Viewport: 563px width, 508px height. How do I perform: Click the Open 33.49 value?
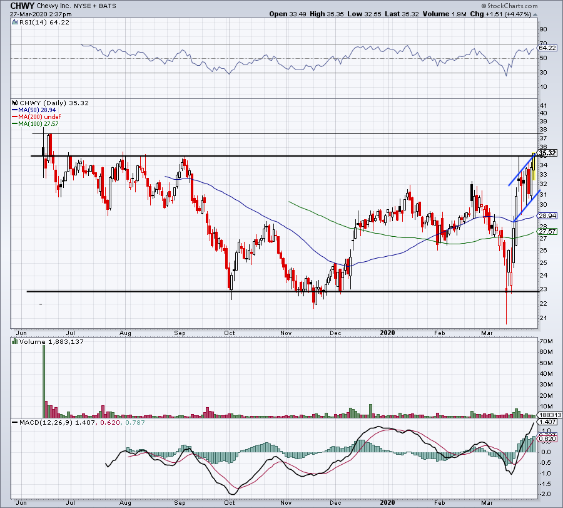click(287, 14)
